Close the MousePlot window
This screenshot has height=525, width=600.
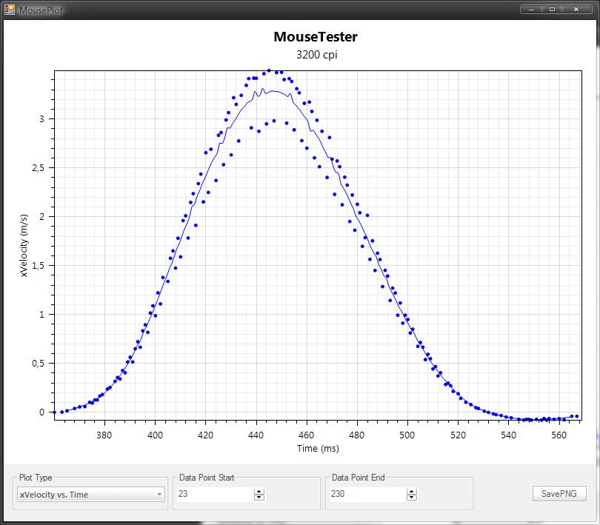point(576,9)
